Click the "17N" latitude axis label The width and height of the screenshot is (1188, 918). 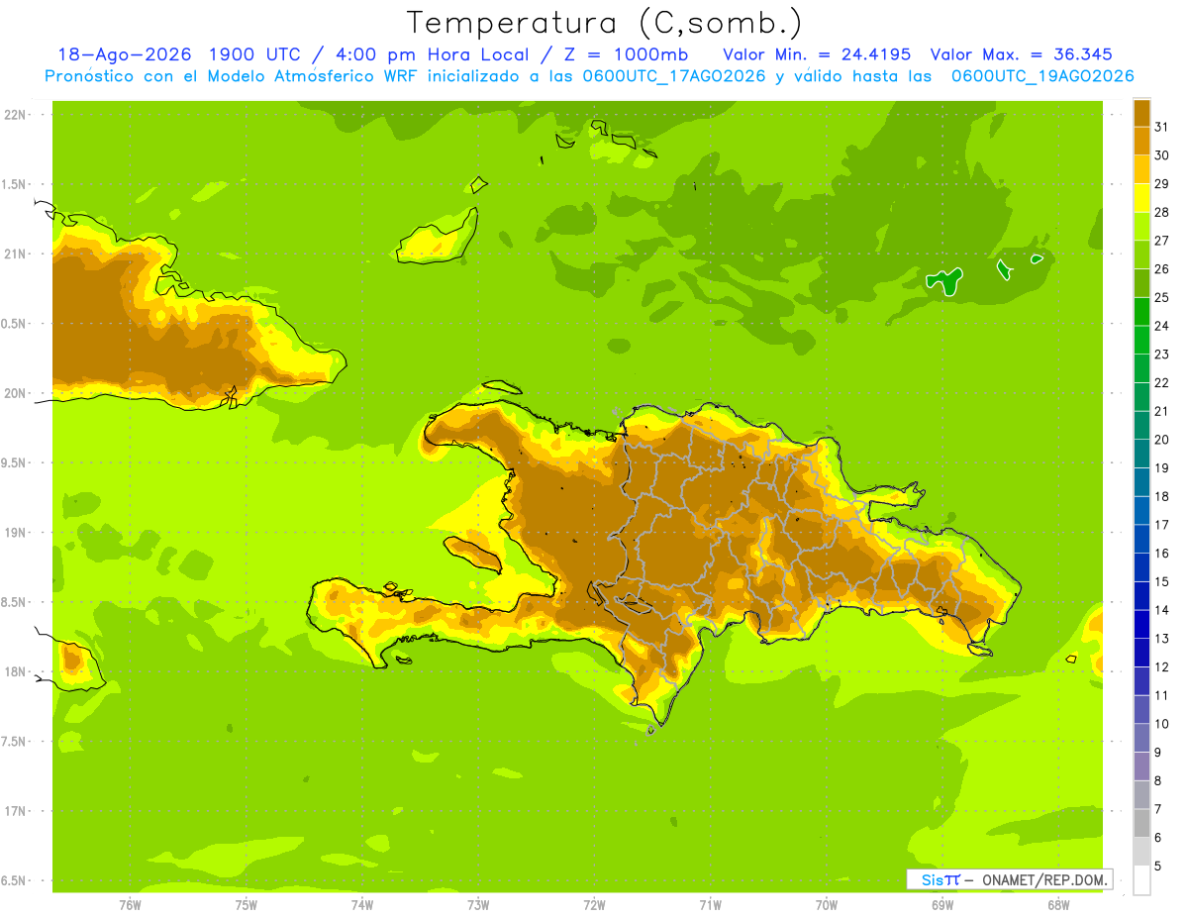15,812
